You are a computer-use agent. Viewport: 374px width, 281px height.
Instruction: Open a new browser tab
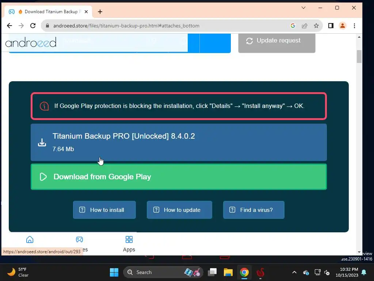100,12
